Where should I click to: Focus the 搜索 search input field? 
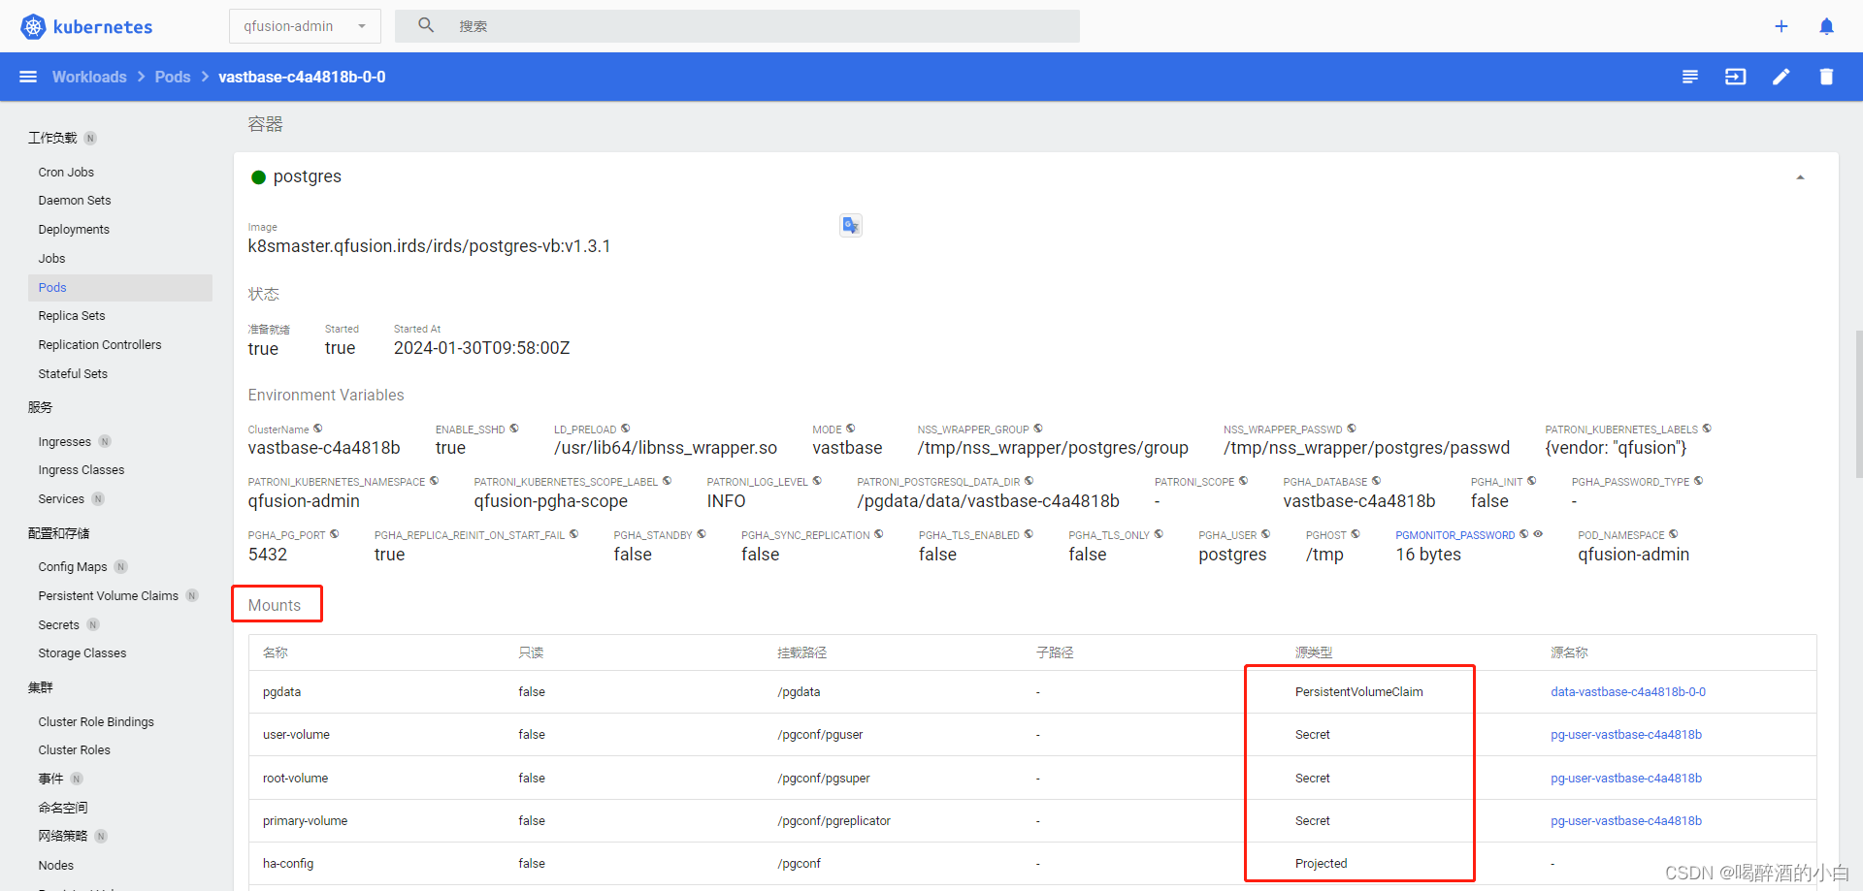tap(737, 26)
